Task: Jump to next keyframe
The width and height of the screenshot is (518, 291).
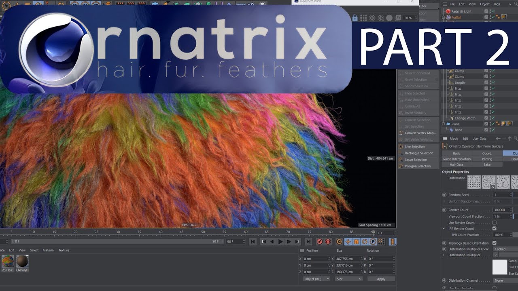Action: coord(297,242)
